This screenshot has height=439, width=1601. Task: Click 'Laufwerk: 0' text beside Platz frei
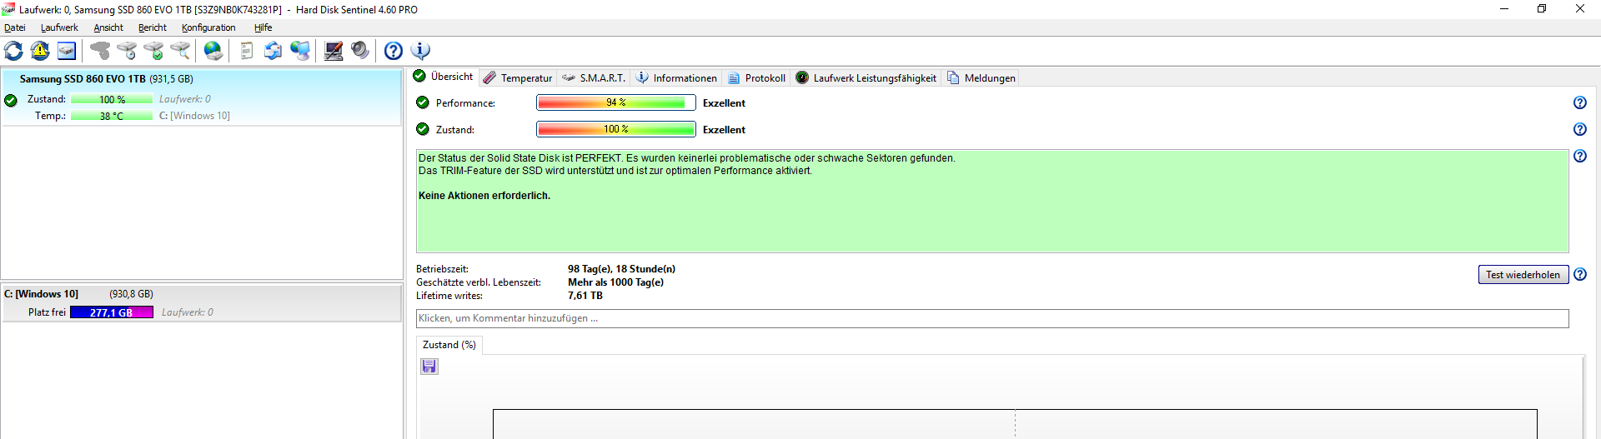click(188, 312)
